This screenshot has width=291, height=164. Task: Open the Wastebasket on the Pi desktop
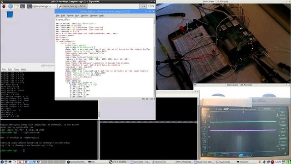pyautogui.click(x=10, y=14)
